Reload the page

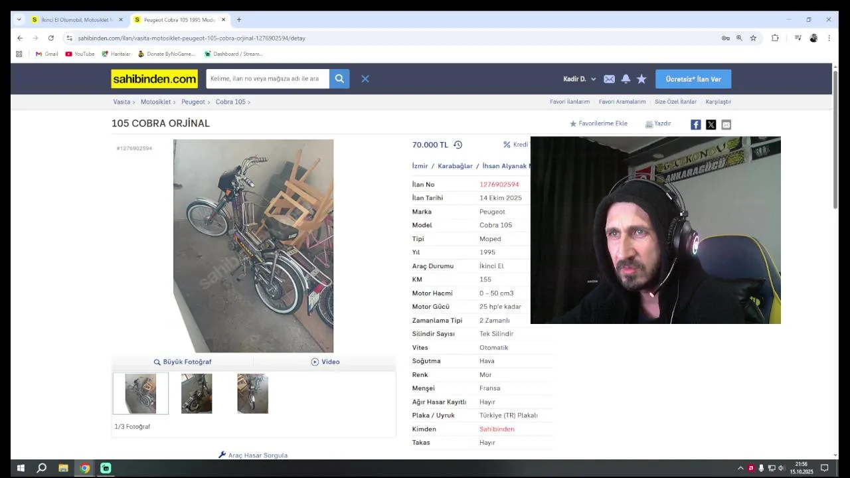(x=50, y=38)
